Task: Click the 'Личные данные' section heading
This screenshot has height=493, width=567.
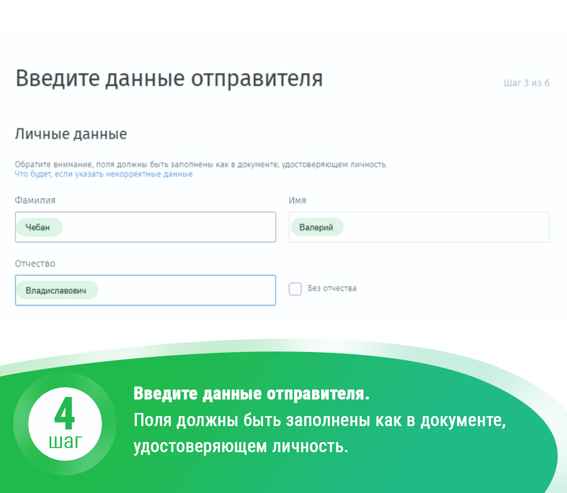Action: click(x=71, y=134)
